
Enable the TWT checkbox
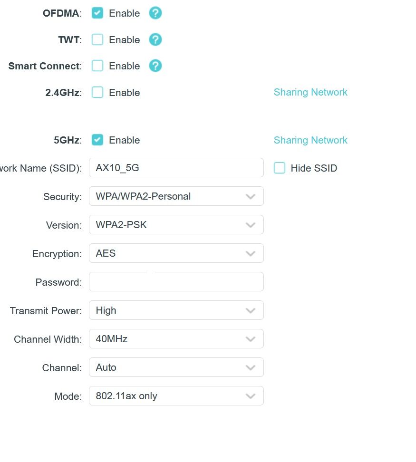pos(97,40)
